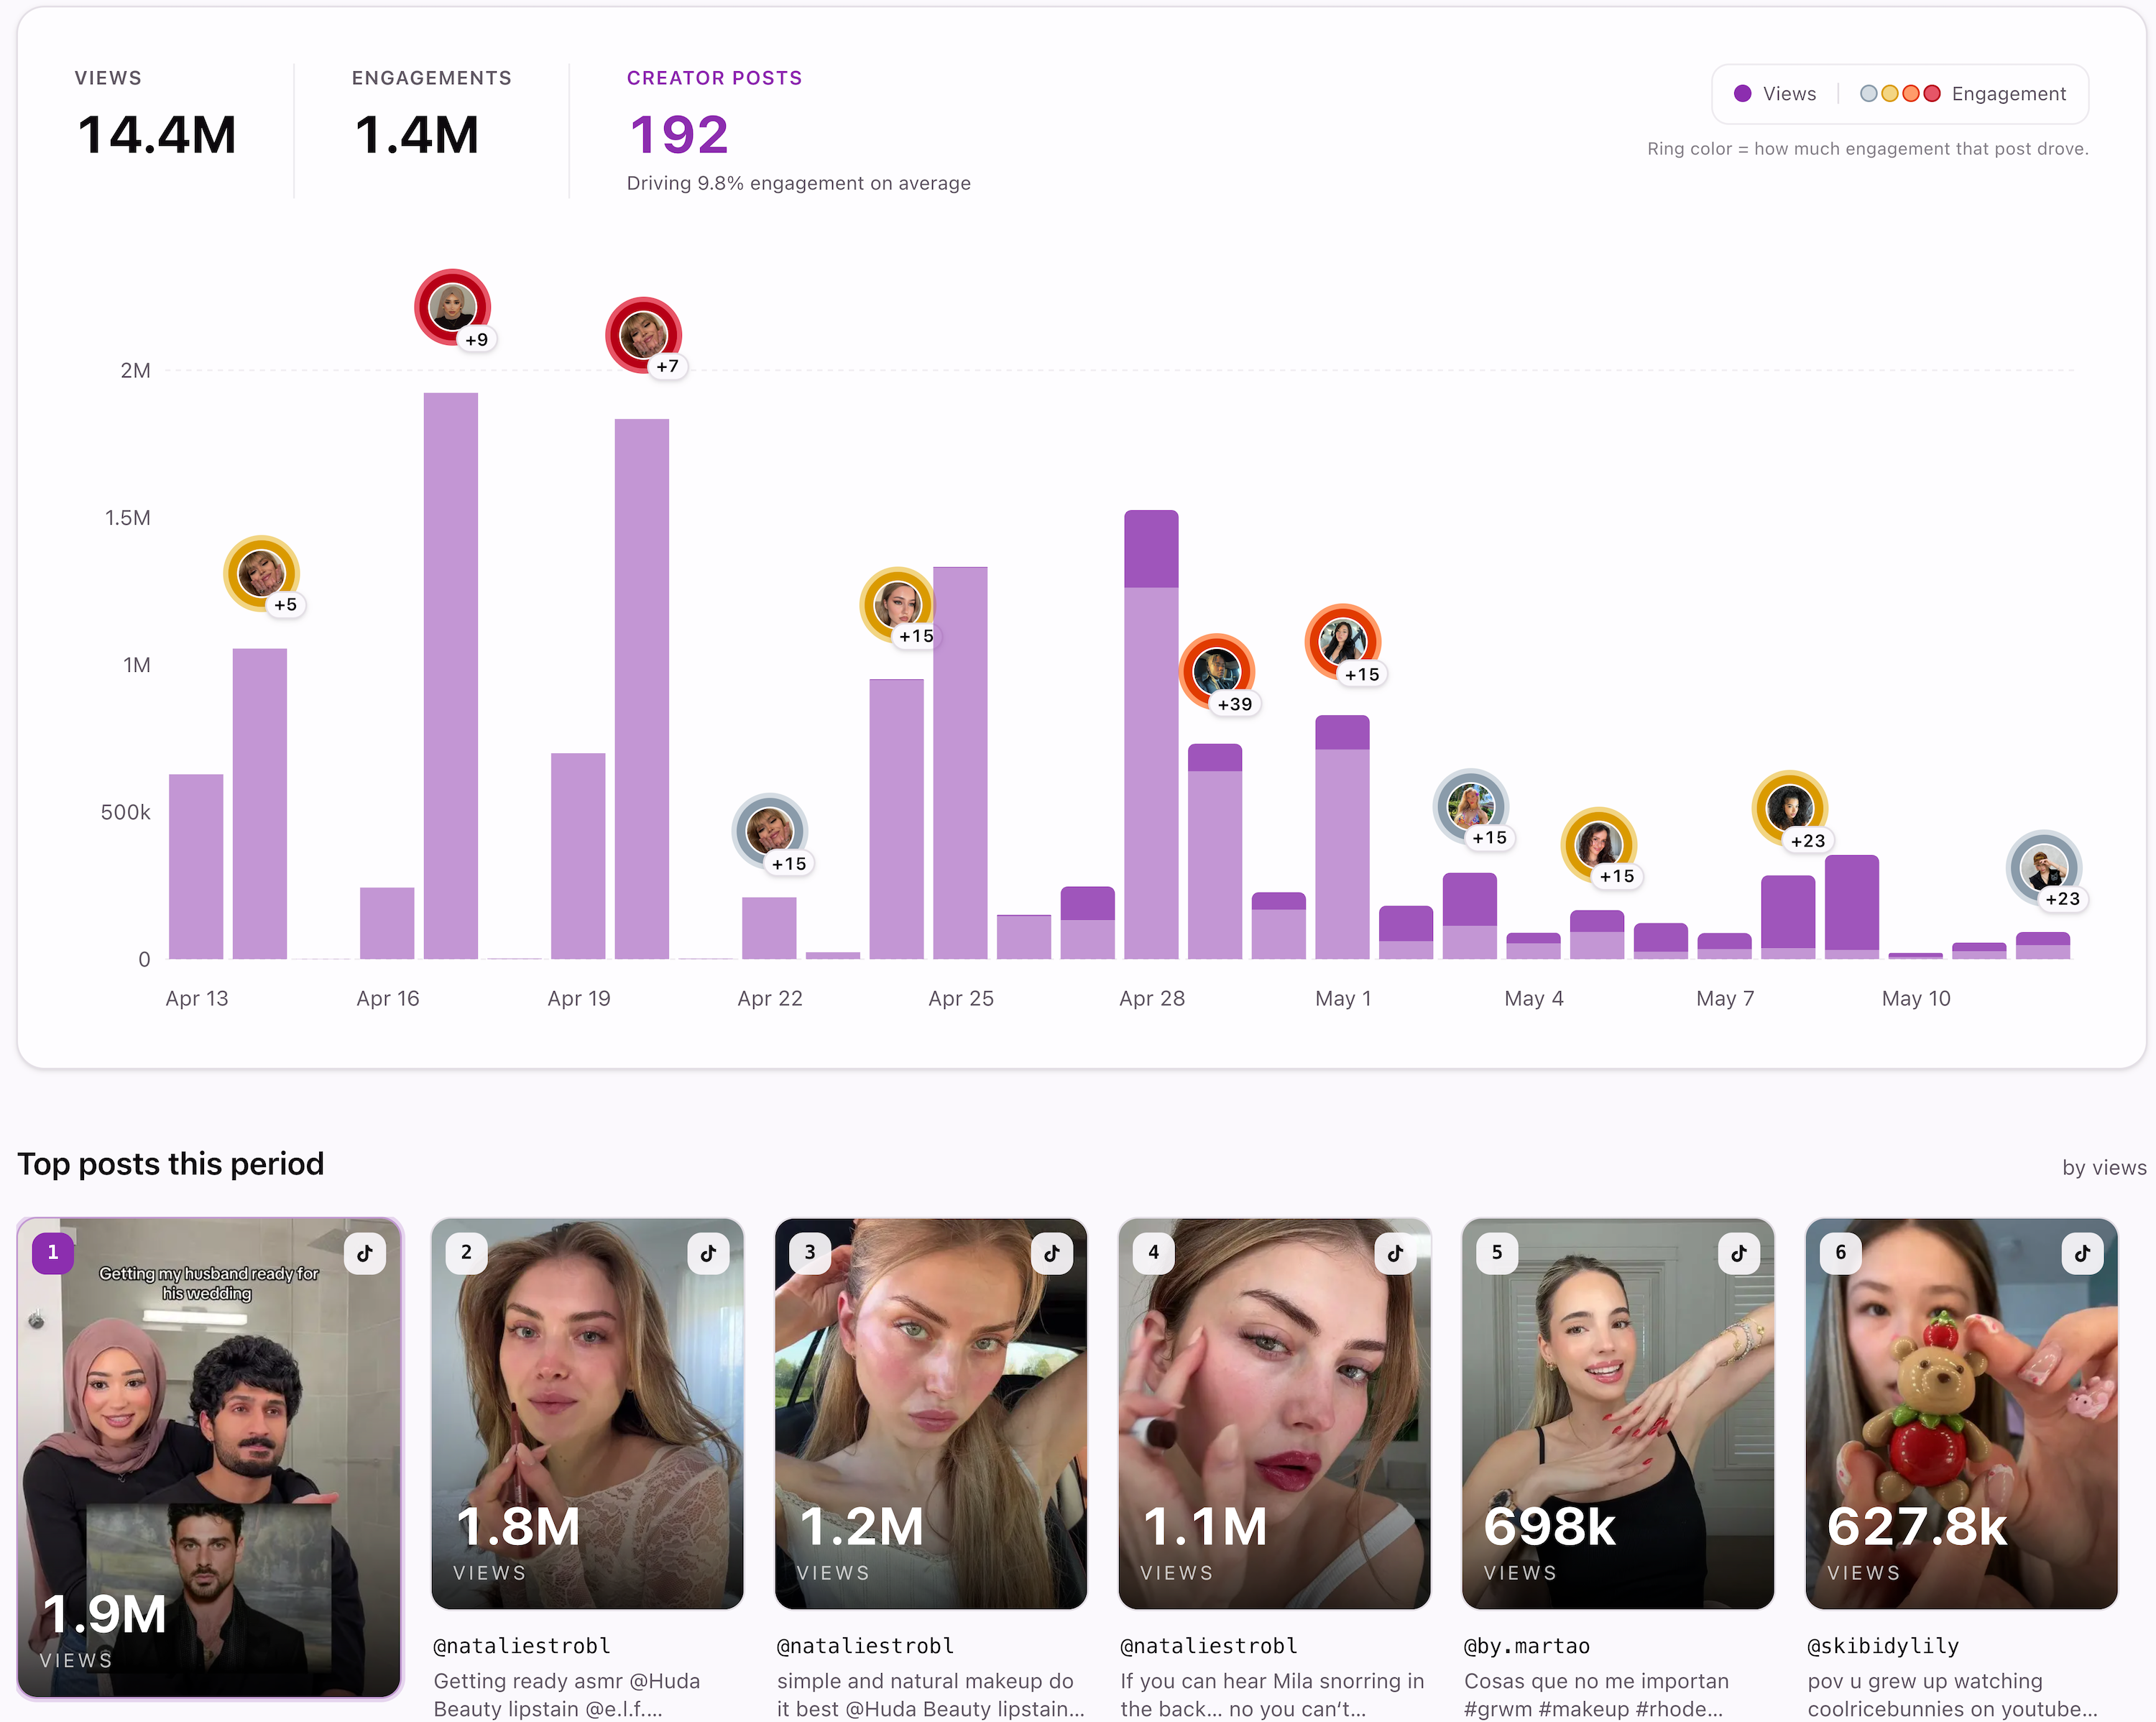Image resolution: width=2156 pixels, height=1722 pixels.
Task: Click the rank 1 badge on first post
Action: coord(53,1252)
